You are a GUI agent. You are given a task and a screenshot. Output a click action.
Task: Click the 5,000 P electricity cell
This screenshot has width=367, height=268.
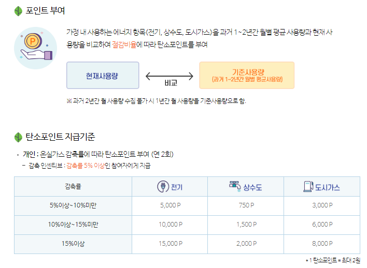point(170,205)
